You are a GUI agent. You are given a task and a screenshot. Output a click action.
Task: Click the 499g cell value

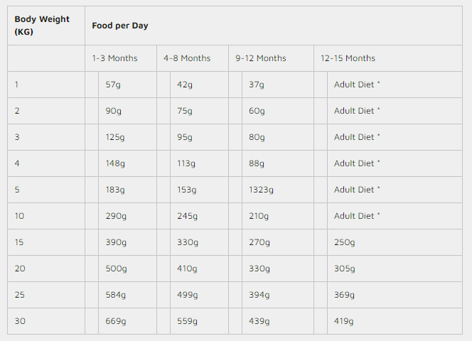[x=187, y=295]
